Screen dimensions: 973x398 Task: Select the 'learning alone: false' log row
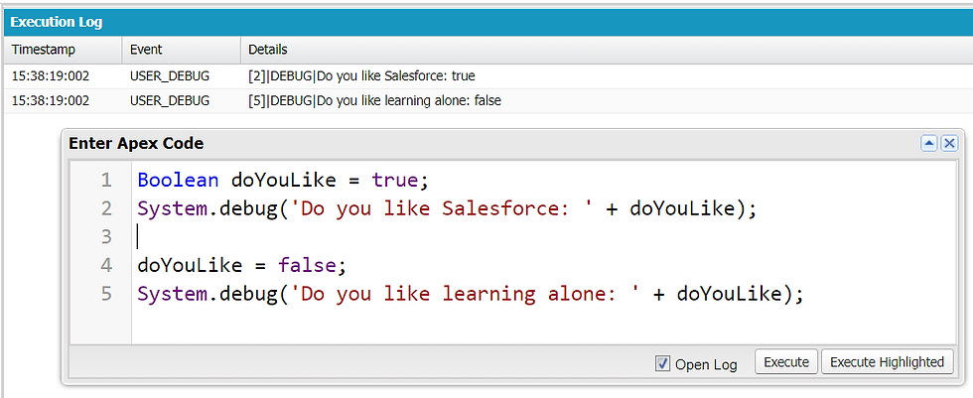[487, 101]
